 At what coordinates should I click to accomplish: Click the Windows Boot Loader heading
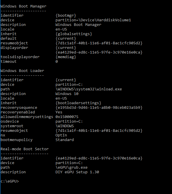pyautogui.click(x=22, y=71)
